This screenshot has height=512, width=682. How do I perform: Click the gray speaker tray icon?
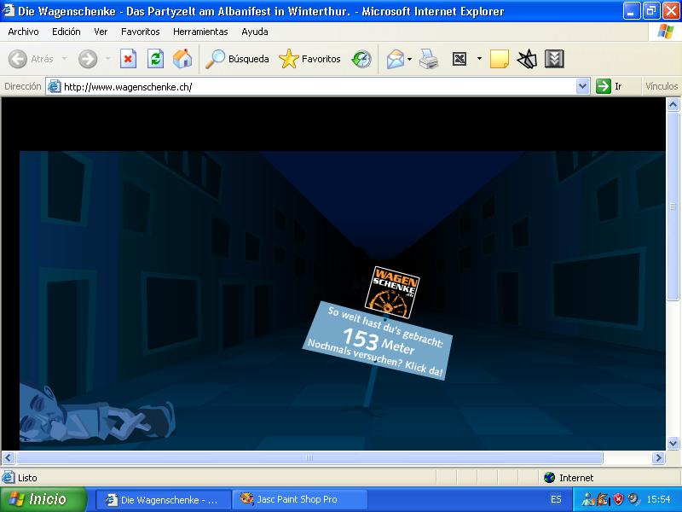tap(633, 499)
